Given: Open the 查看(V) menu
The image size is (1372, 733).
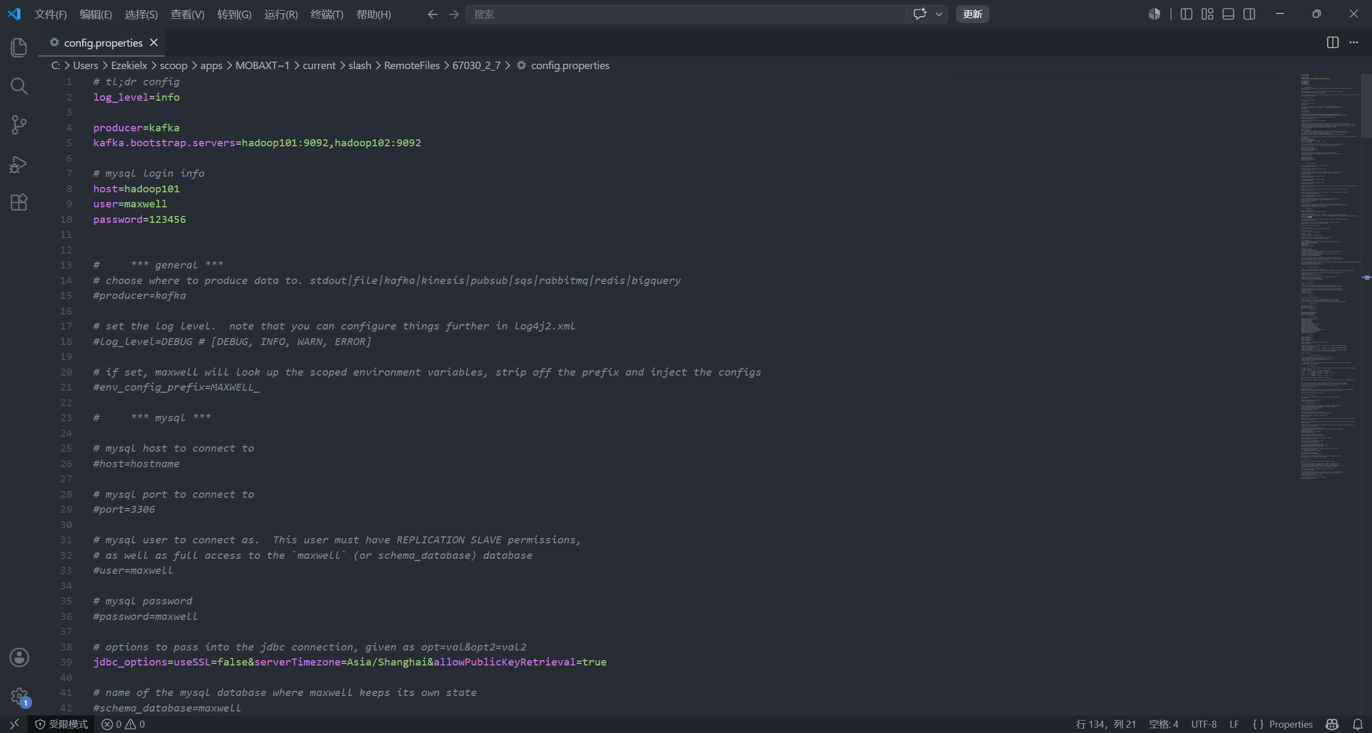Looking at the screenshot, I should (187, 14).
